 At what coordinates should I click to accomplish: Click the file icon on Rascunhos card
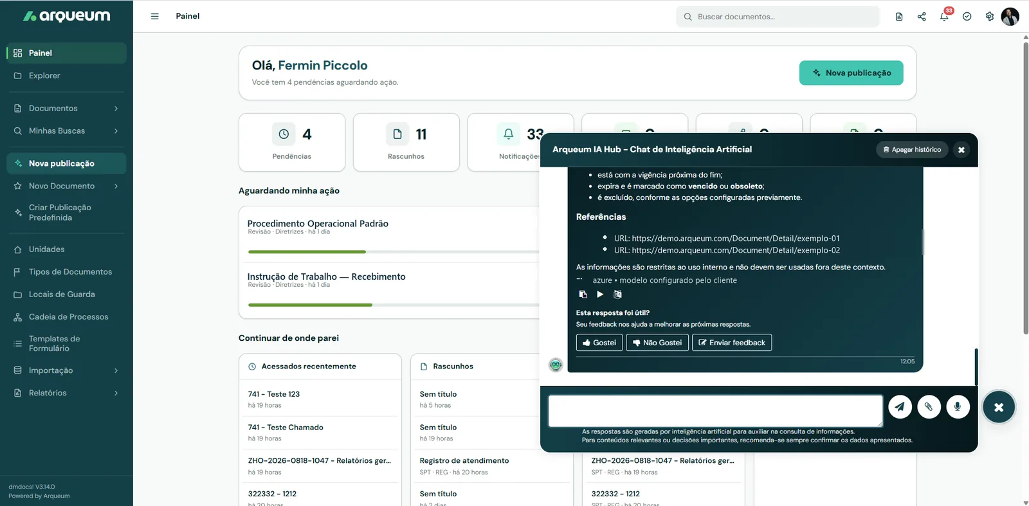pyautogui.click(x=397, y=134)
